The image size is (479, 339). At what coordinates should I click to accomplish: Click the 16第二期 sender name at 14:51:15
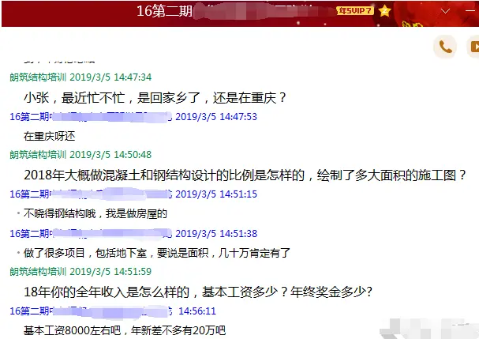(x=91, y=194)
